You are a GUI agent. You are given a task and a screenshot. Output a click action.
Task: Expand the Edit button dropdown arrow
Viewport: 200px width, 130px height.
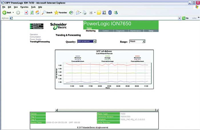95,13
